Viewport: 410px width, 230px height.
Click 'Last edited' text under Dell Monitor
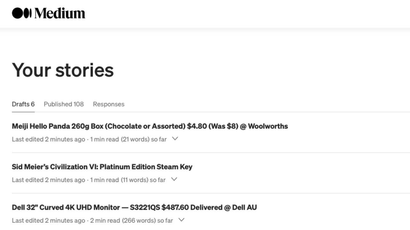[x=48, y=220]
